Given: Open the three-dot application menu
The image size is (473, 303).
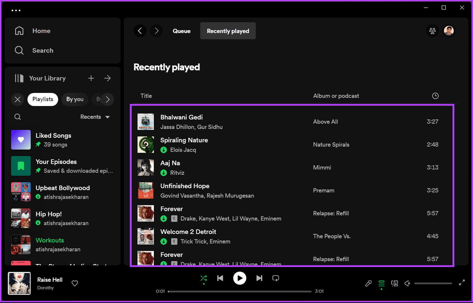Looking at the screenshot, I should (16, 10).
